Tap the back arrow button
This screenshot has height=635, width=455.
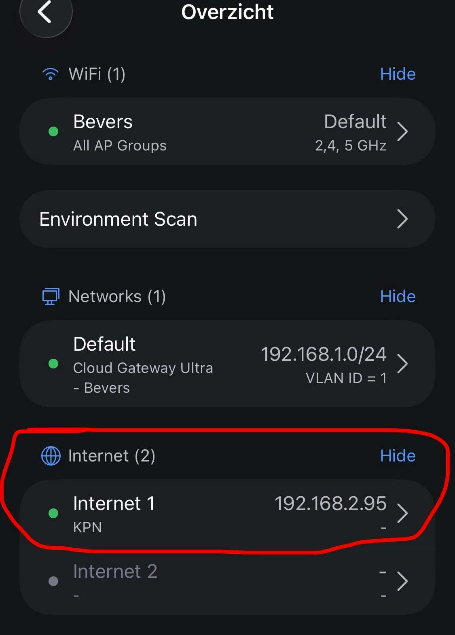point(45,12)
